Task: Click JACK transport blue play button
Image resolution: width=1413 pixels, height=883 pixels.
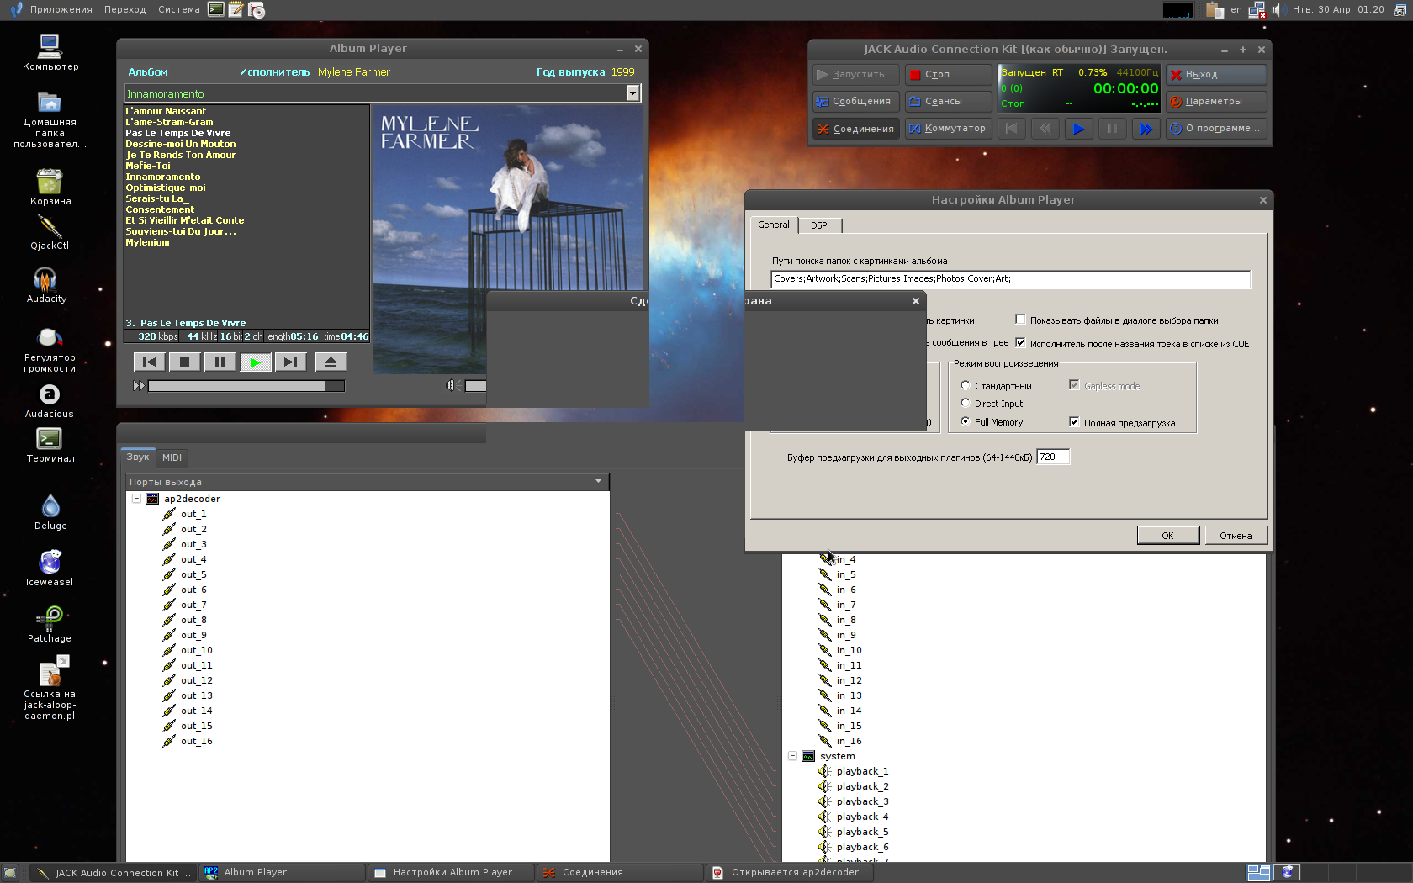Action: (x=1078, y=129)
